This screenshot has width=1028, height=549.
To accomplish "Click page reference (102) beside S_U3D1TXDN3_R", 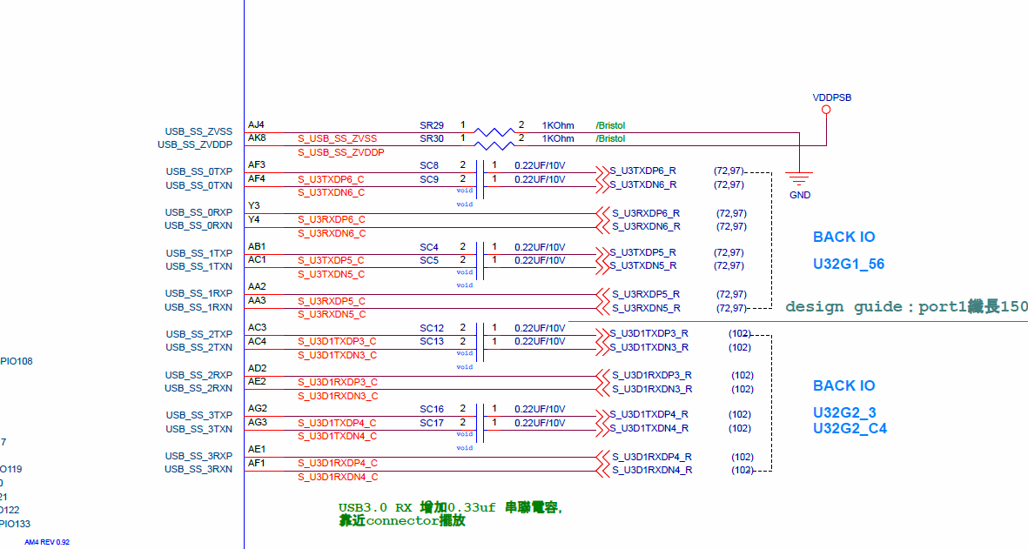I will pyautogui.click(x=740, y=348).
